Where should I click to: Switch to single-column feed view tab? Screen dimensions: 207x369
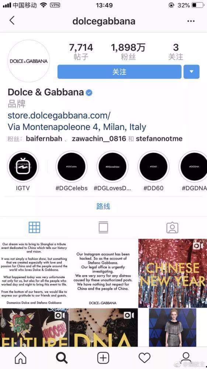(x=103, y=227)
